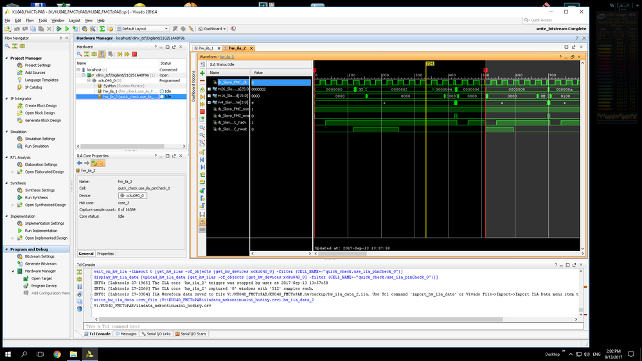
Task: Click the xcku040_0 device button in properties
Action: point(132,196)
